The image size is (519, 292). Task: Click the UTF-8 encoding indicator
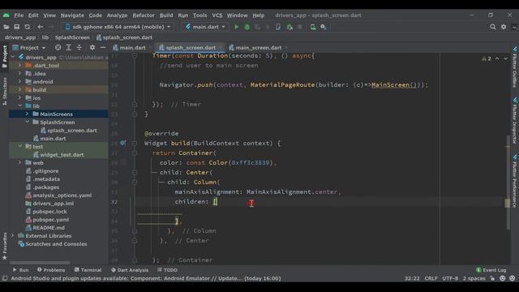[450, 278]
